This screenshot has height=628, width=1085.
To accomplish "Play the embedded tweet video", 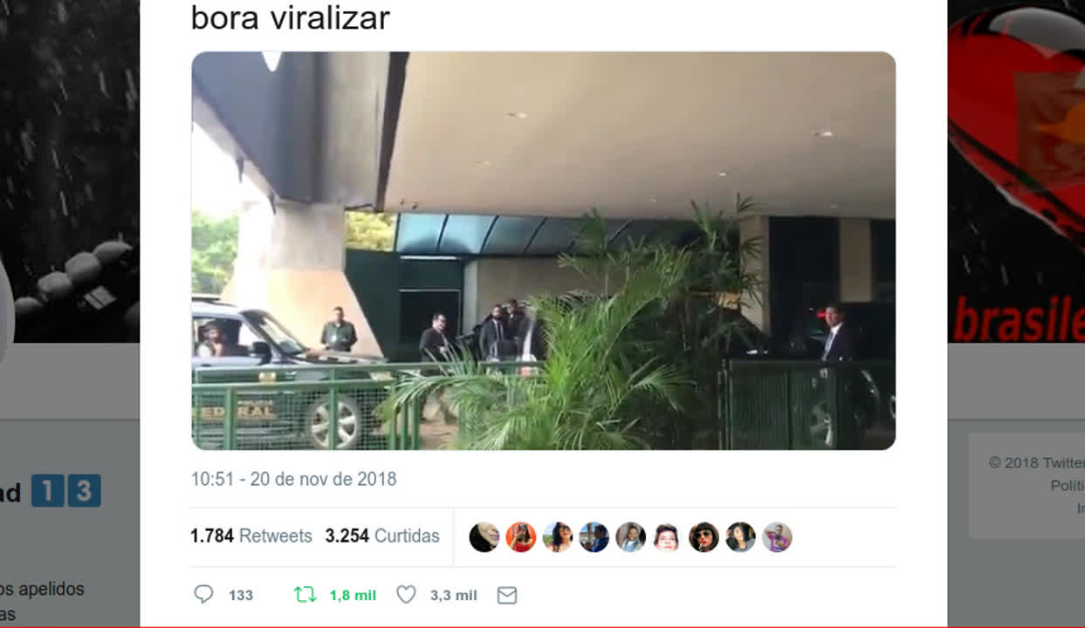I will coord(543,251).
